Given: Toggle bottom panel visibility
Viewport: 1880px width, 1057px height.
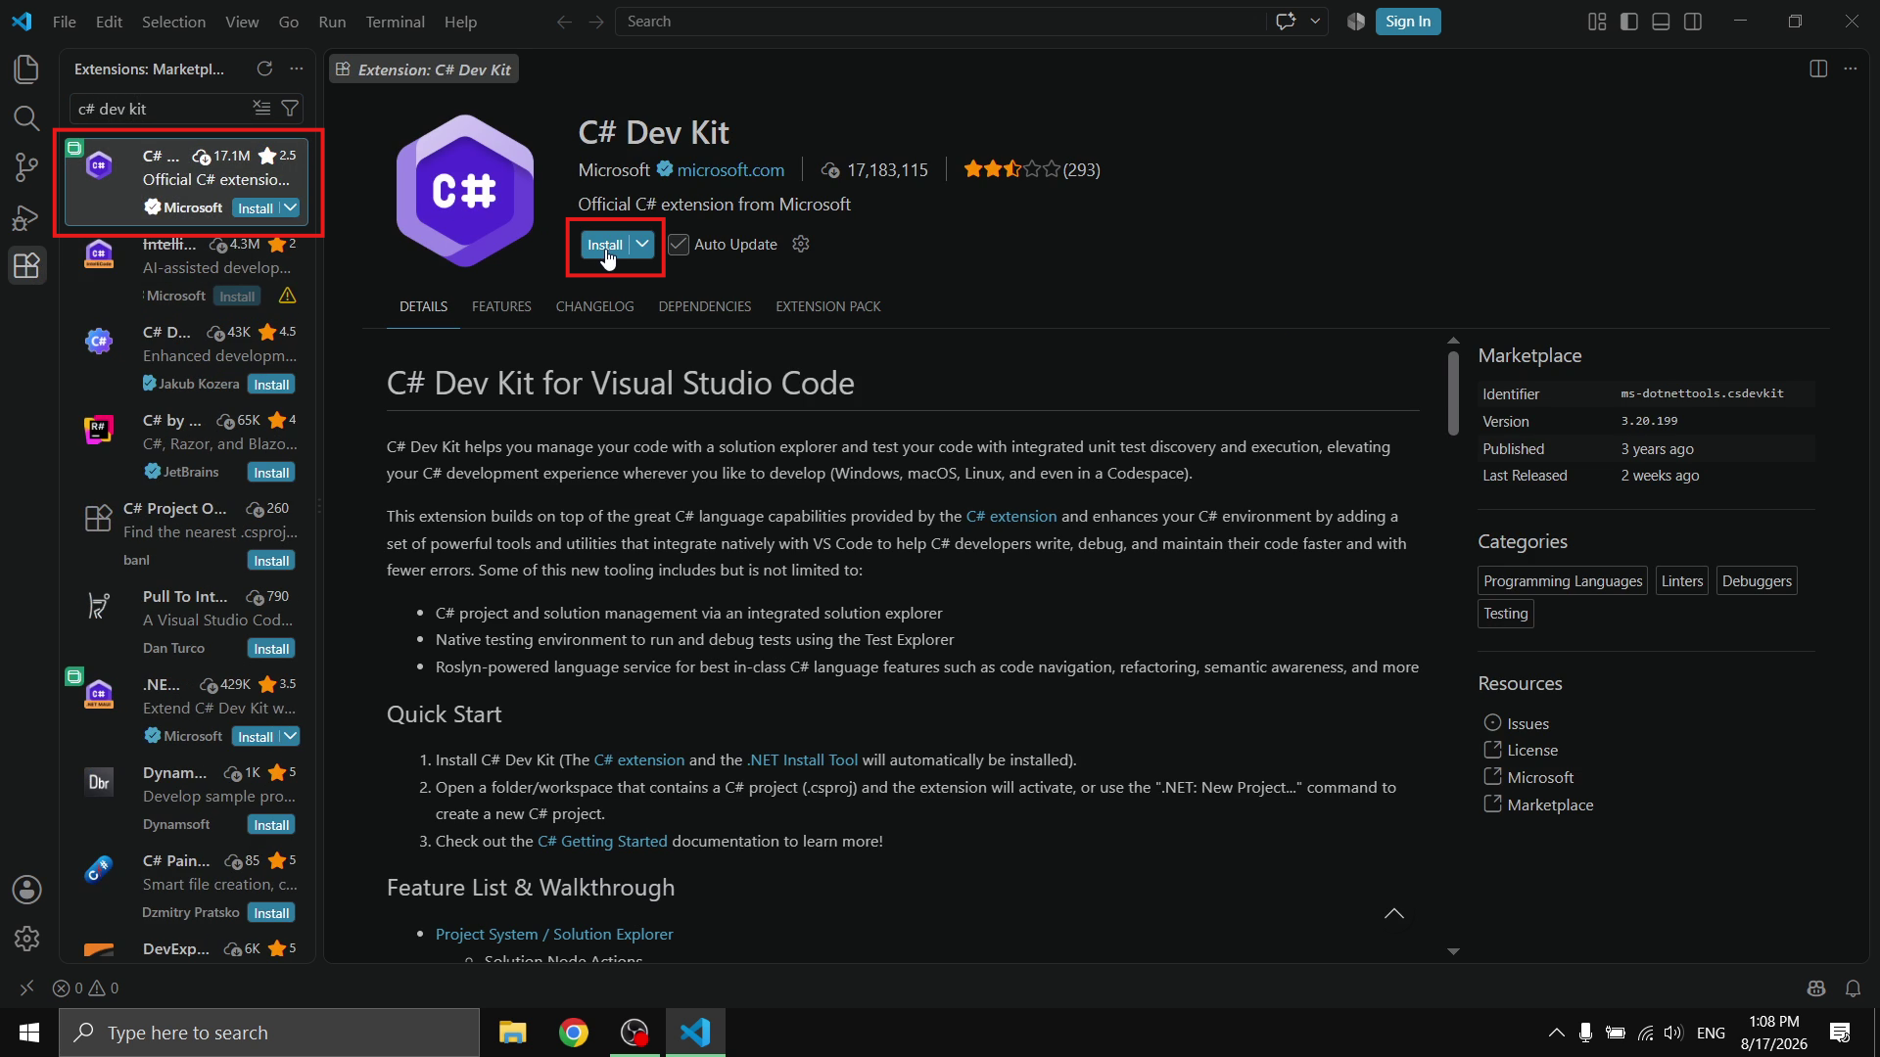Looking at the screenshot, I should [1661, 22].
